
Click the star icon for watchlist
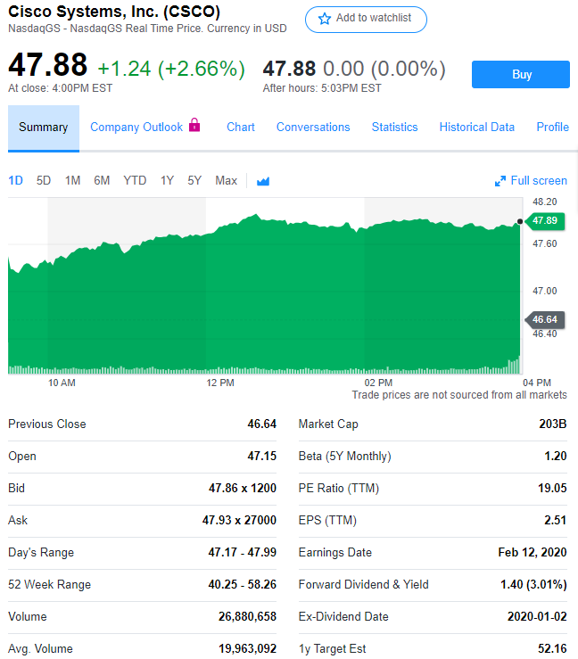(x=325, y=19)
